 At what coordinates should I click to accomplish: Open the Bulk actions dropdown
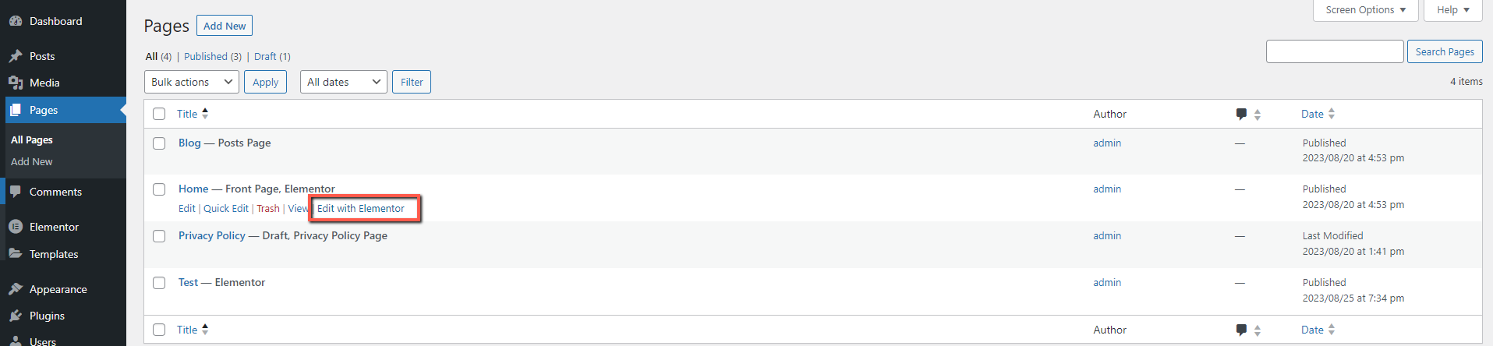click(x=192, y=82)
